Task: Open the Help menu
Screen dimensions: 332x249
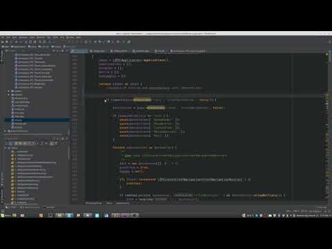Action: 79,37
